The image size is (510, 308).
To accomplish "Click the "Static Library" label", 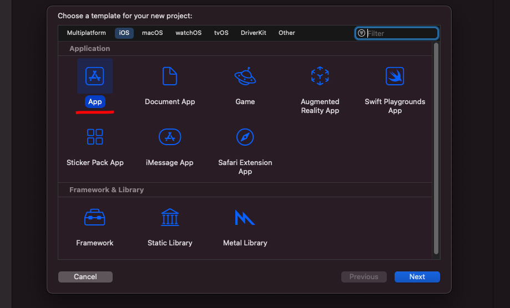I will coord(170,243).
